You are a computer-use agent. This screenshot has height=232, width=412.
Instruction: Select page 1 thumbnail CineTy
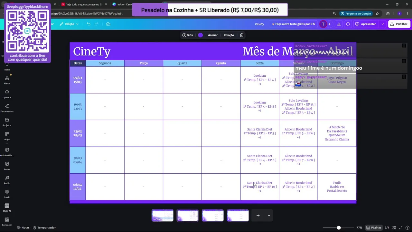[x=163, y=216]
